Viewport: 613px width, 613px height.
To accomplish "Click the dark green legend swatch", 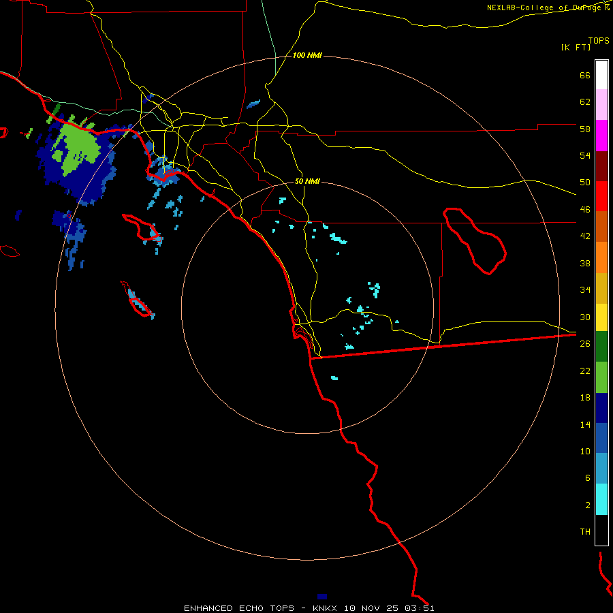I will click(601, 347).
